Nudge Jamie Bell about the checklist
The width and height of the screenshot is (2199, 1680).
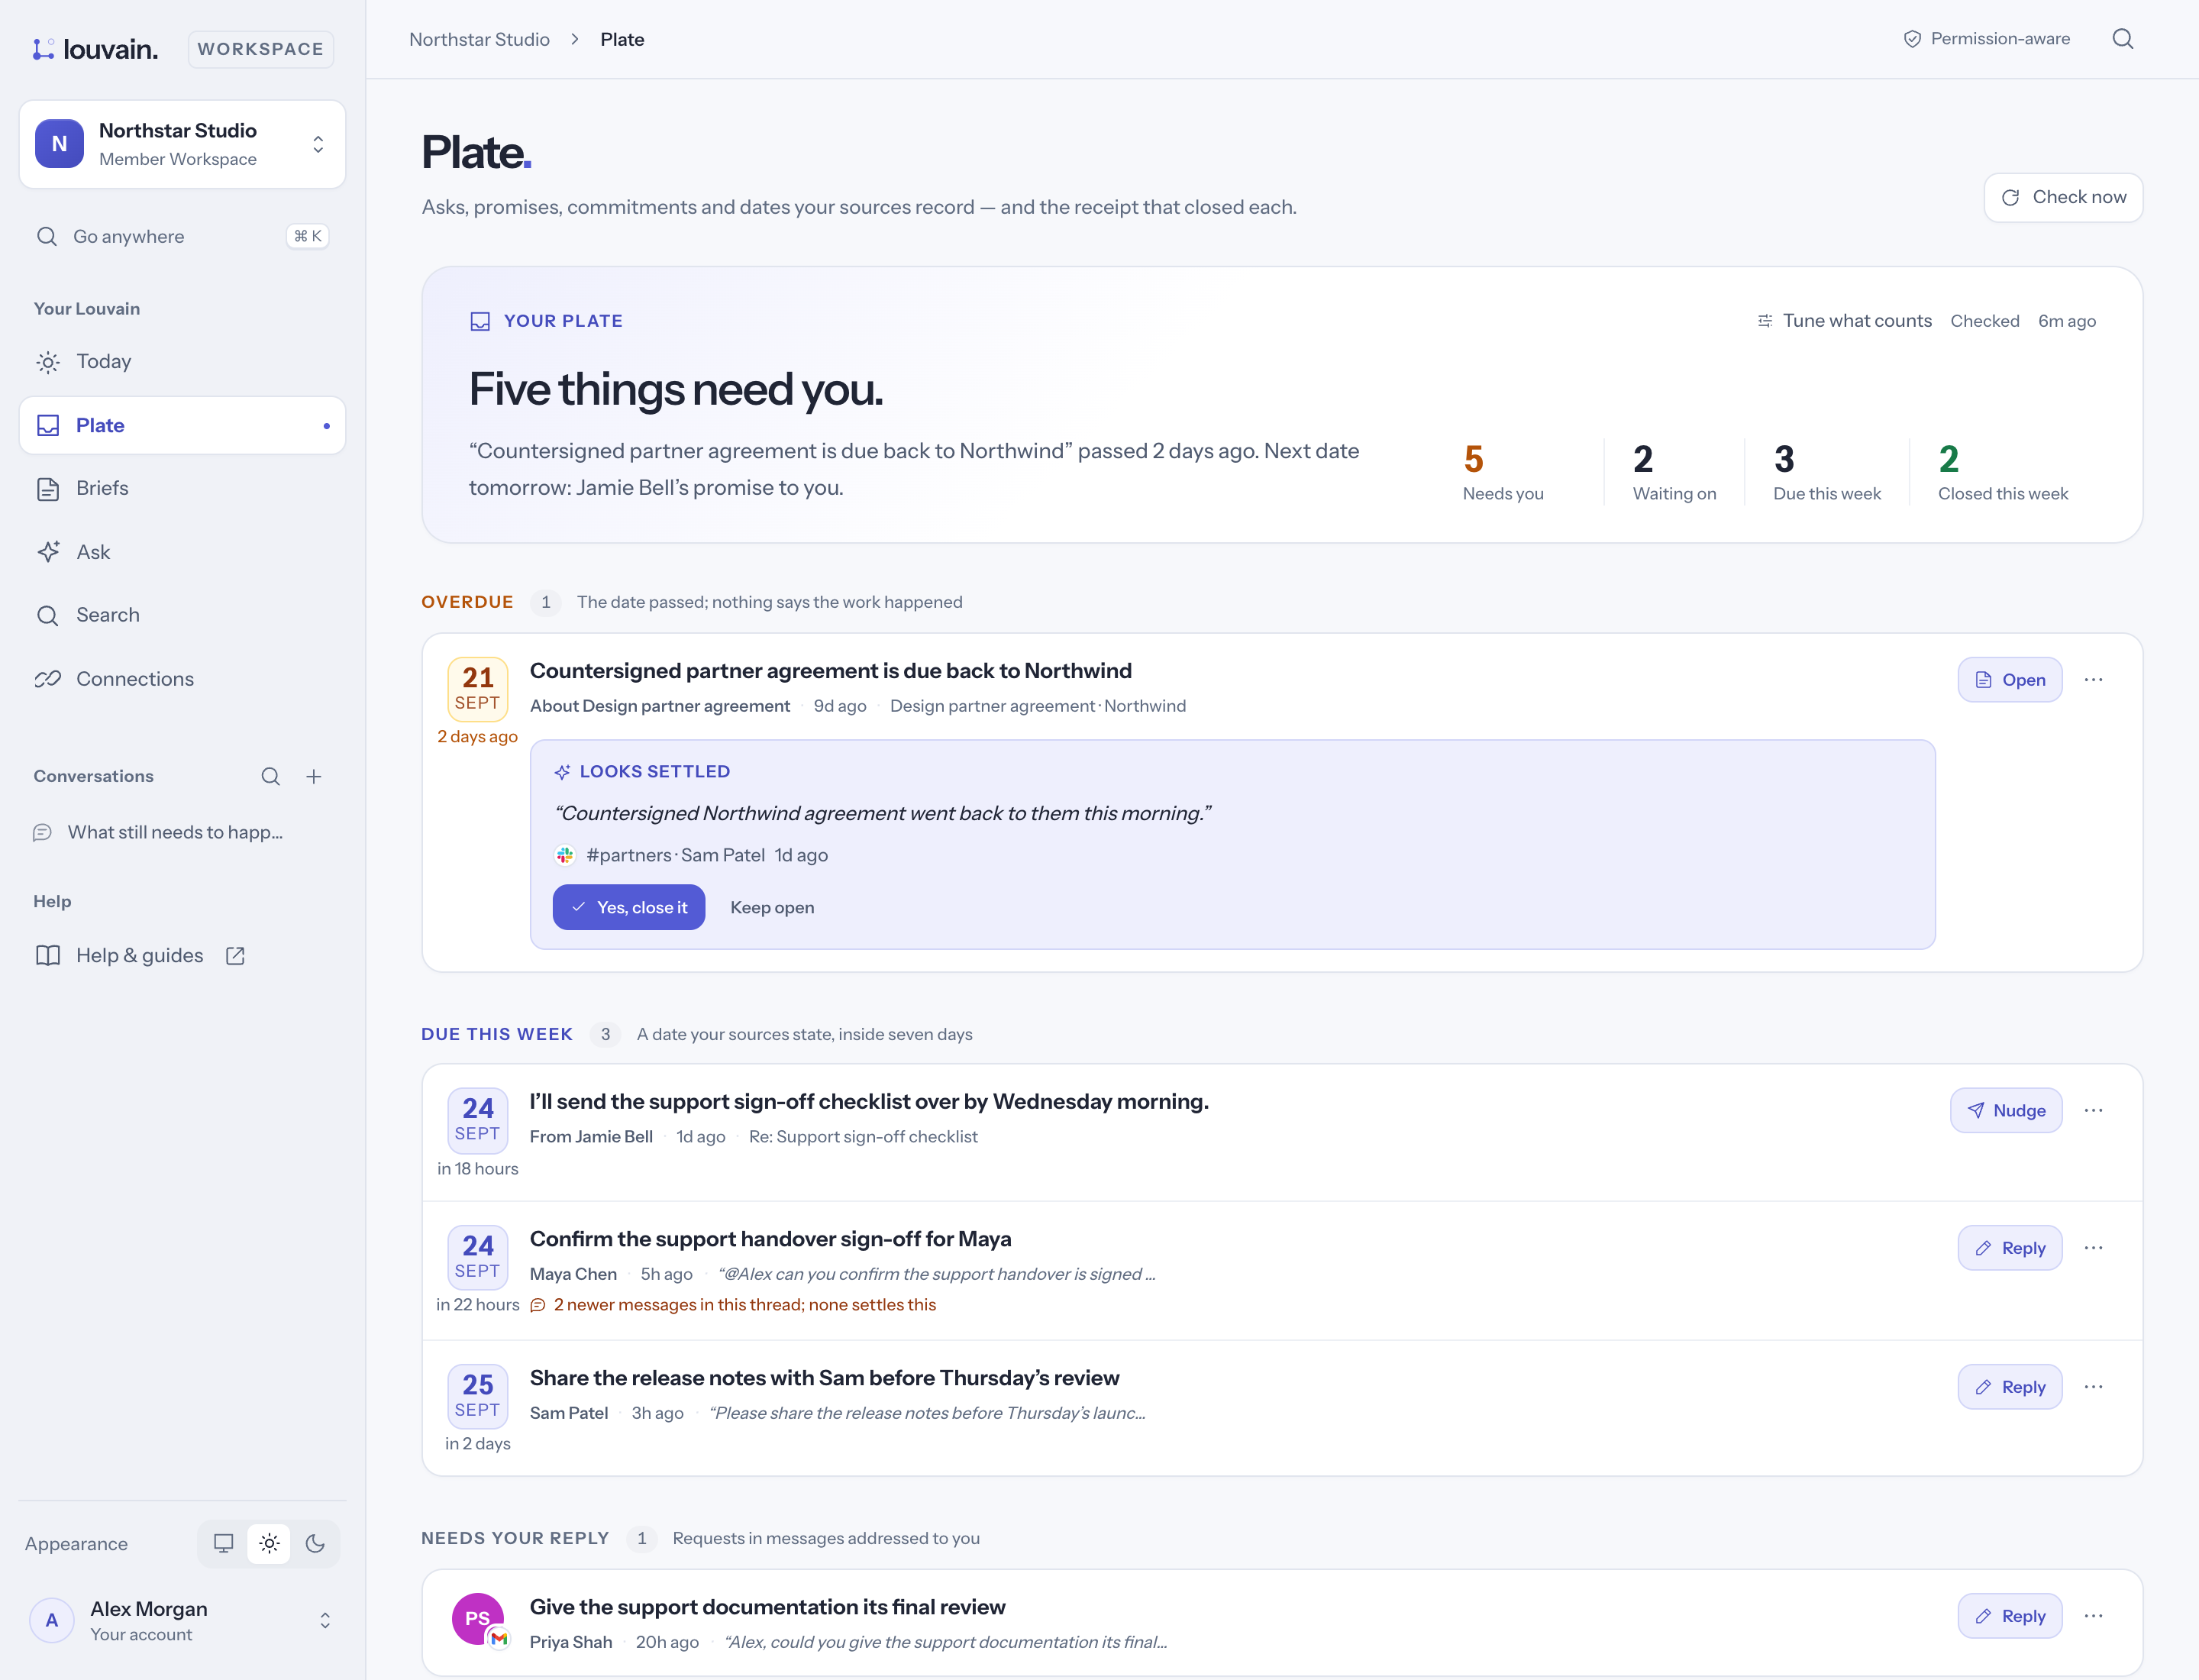click(2005, 1110)
